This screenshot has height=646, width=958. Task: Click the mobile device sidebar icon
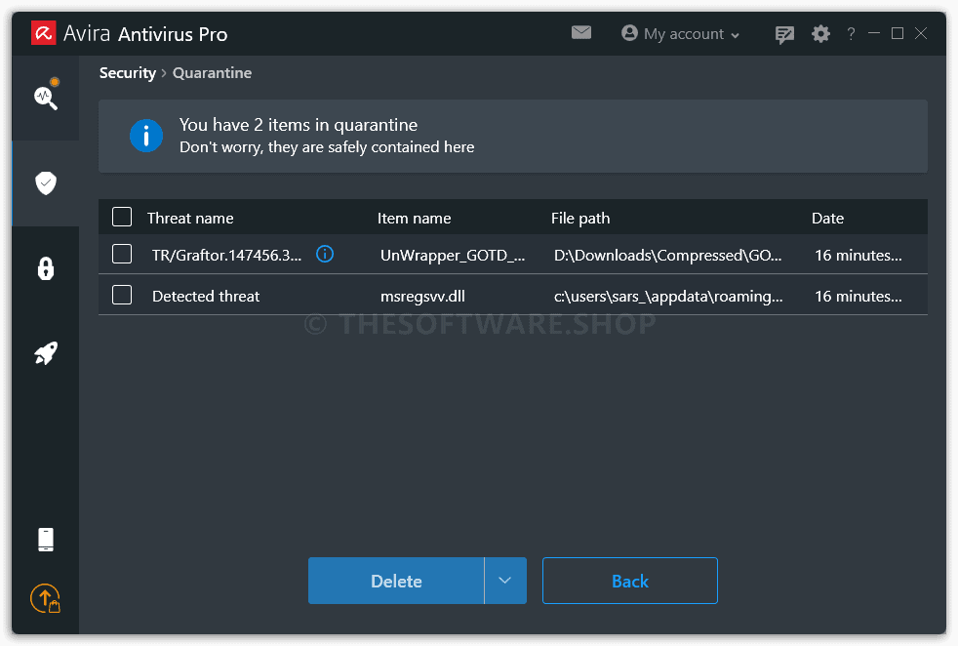pyautogui.click(x=46, y=540)
